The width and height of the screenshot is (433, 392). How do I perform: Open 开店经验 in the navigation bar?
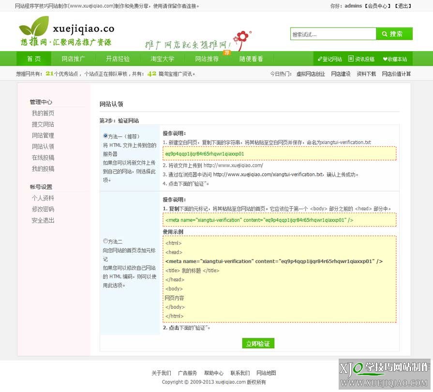(x=118, y=59)
